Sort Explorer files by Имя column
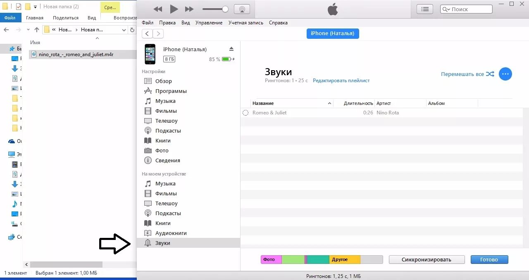529x280 pixels. (x=35, y=43)
